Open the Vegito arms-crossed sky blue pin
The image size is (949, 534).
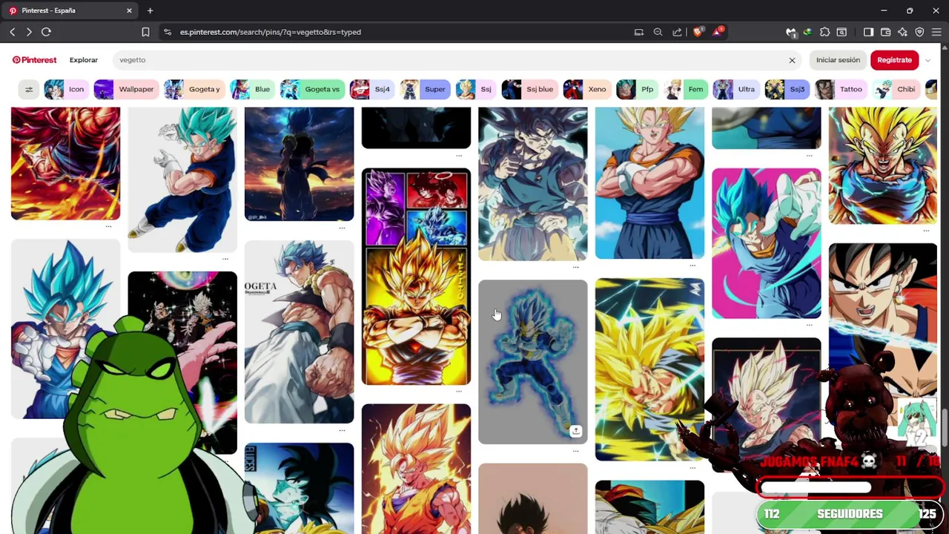pos(649,182)
